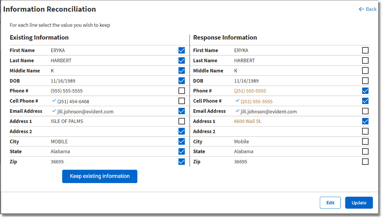
Task: Select existing phone text (555) 555-5555
Action: tap(67, 91)
